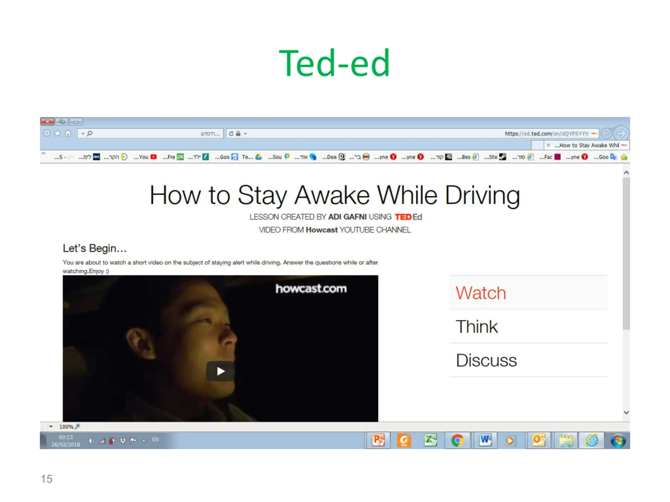Show hidden system tray icons

pyautogui.click(x=144, y=441)
